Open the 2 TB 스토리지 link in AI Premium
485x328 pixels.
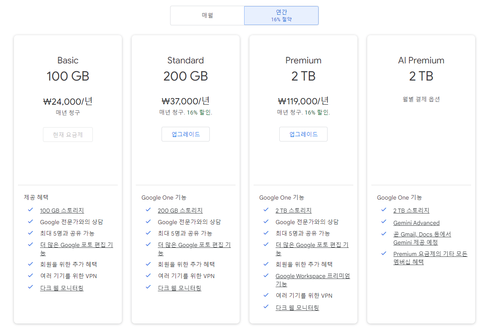[411, 210]
